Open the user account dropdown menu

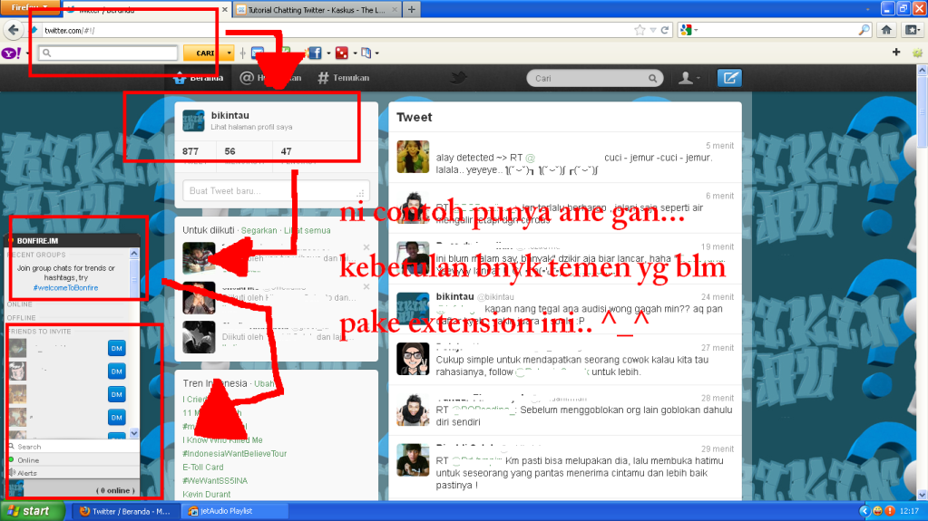pyautogui.click(x=689, y=77)
